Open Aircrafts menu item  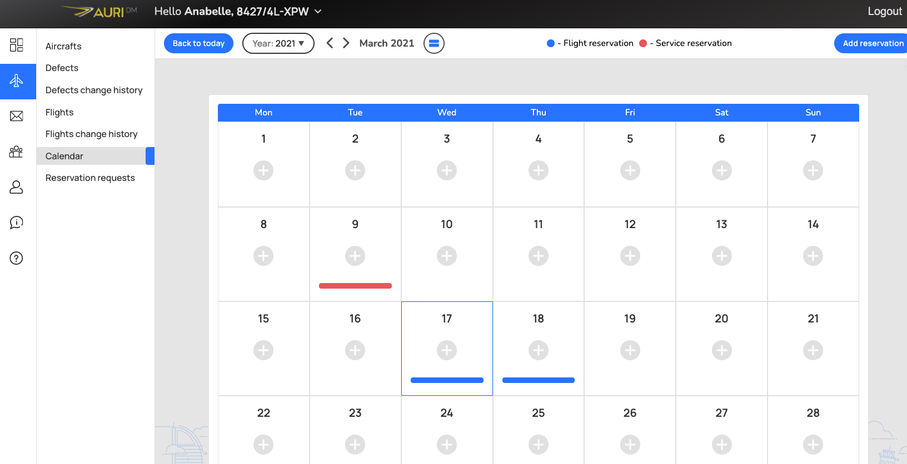[63, 46]
